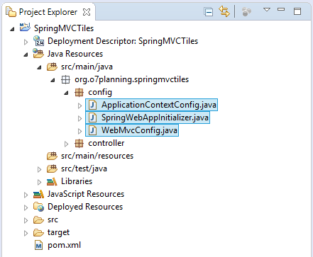Select the pom.xml file
The height and width of the screenshot is (257, 313).
click(57, 245)
